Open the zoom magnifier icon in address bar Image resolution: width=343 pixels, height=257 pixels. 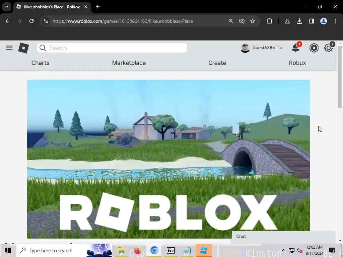click(231, 21)
